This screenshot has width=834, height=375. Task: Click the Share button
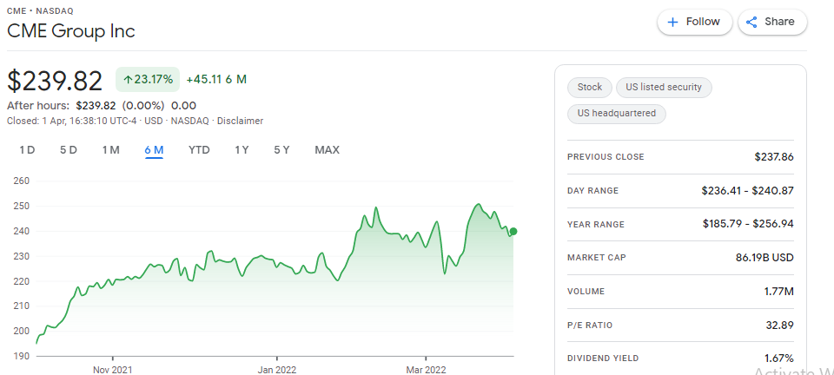pyautogui.click(x=772, y=23)
